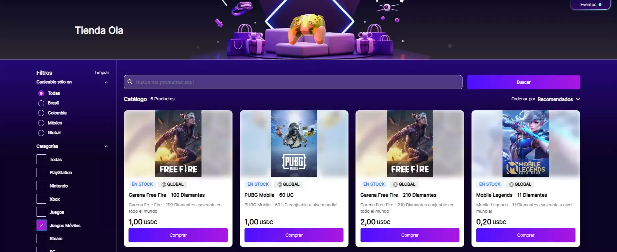
Task: Click the product search input field
Action: point(293,82)
